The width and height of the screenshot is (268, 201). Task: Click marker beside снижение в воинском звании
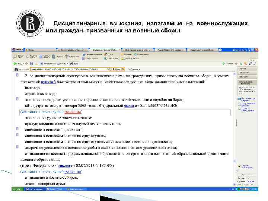click(x=17, y=135)
